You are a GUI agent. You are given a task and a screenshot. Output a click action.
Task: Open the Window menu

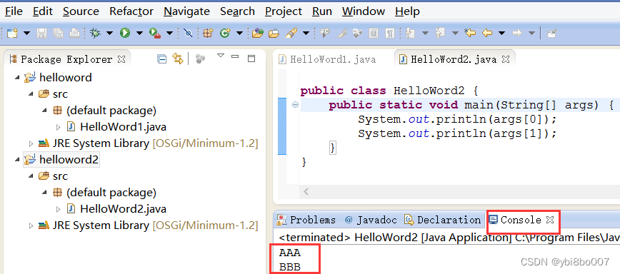[364, 11]
